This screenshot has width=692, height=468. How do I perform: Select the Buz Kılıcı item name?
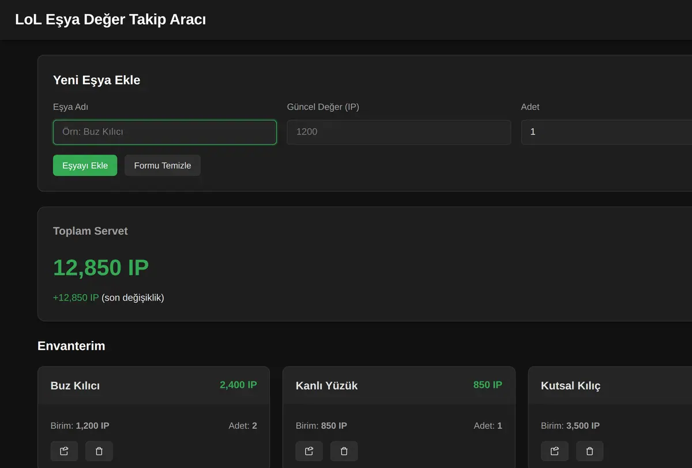75,386
